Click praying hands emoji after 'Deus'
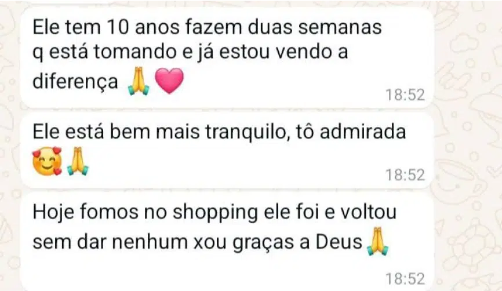Image resolution: width=502 pixels, height=291 pixels. coord(378,241)
